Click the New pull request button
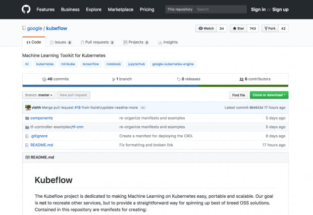This screenshot has height=215, width=313. click(74, 95)
